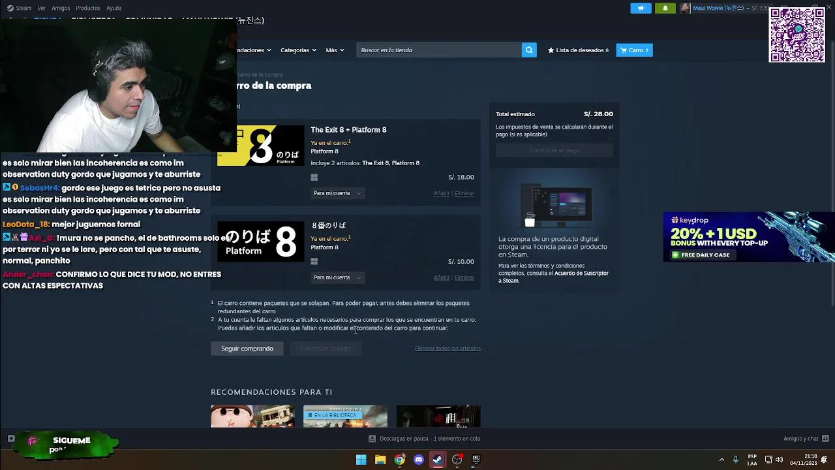This screenshot has width=835, height=470.
Task: Open 'Para mi cuenta' dropdown for The Exit 8 bundle
Action: click(x=337, y=193)
